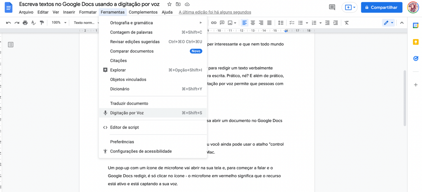Insert an image from the toolbar

pyautogui.click(x=230, y=23)
